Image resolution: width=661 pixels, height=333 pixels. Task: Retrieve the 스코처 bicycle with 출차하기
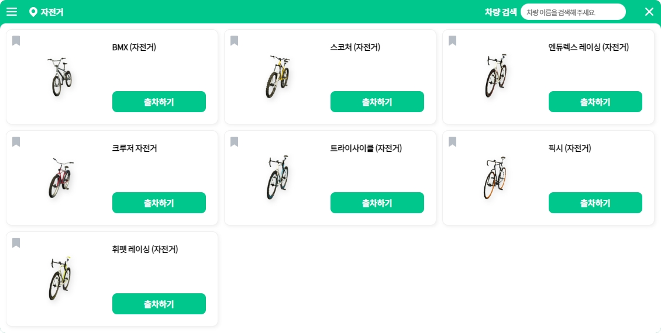(377, 102)
